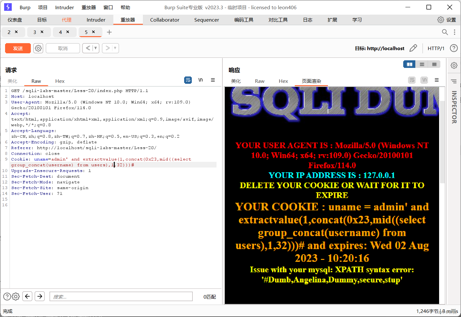461x317 pixels.
Task: Switch to 学习 tab
Action: [357, 20]
